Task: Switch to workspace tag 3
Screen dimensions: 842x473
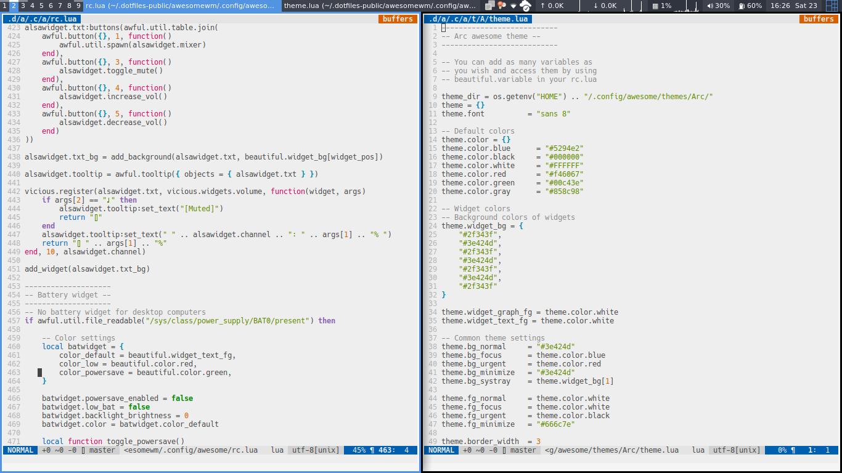Action: tap(23, 6)
